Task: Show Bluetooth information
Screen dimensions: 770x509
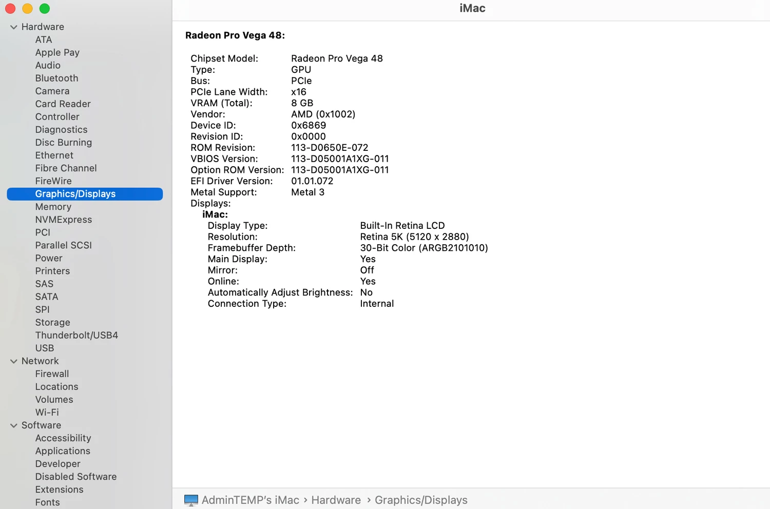Action: tap(57, 78)
